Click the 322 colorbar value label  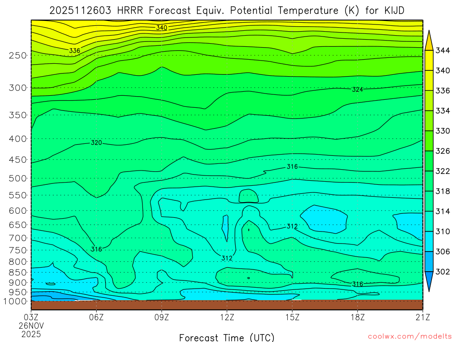[443, 171]
